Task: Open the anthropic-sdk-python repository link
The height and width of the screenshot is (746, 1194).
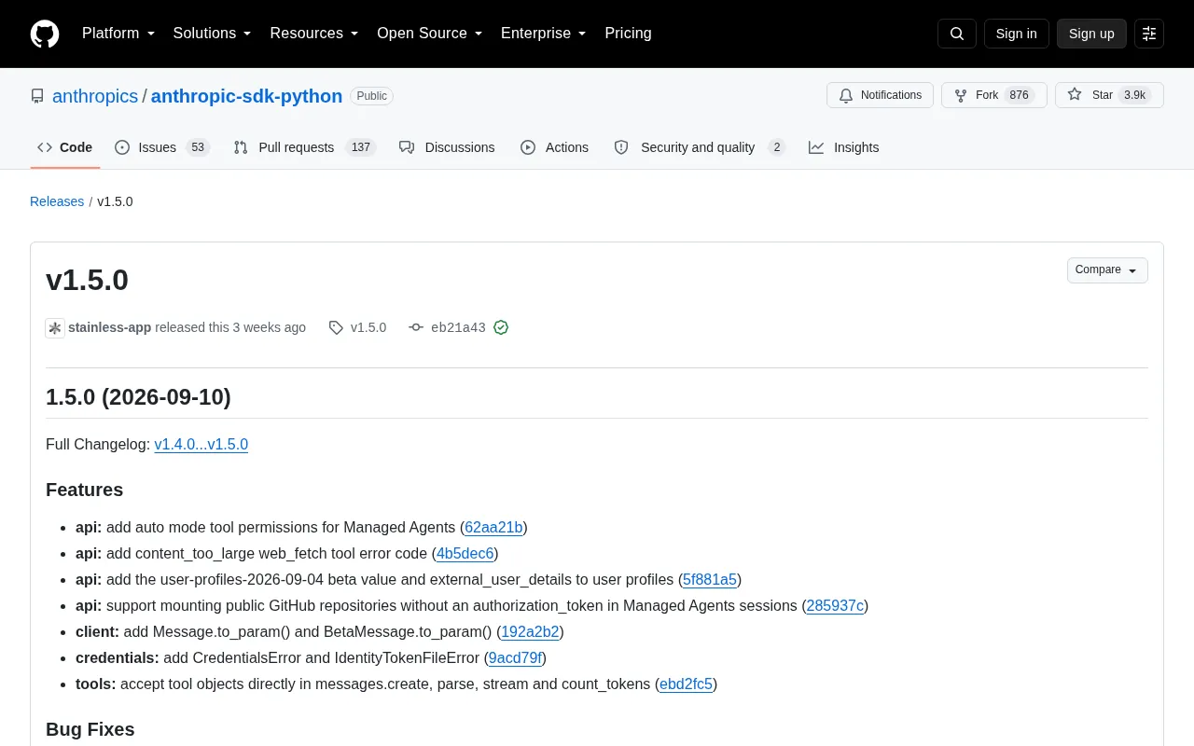Action: 246,96
